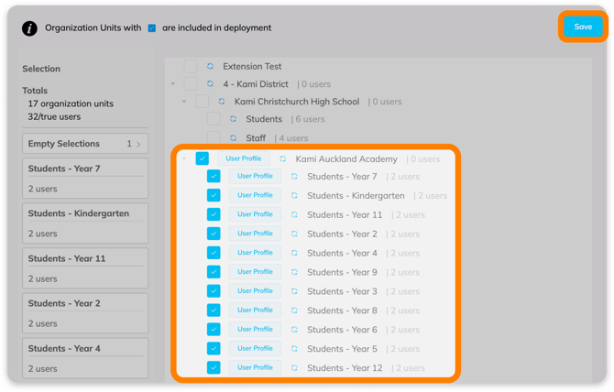
Task: Click the '17 organization units' total
Action: (x=71, y=103)
